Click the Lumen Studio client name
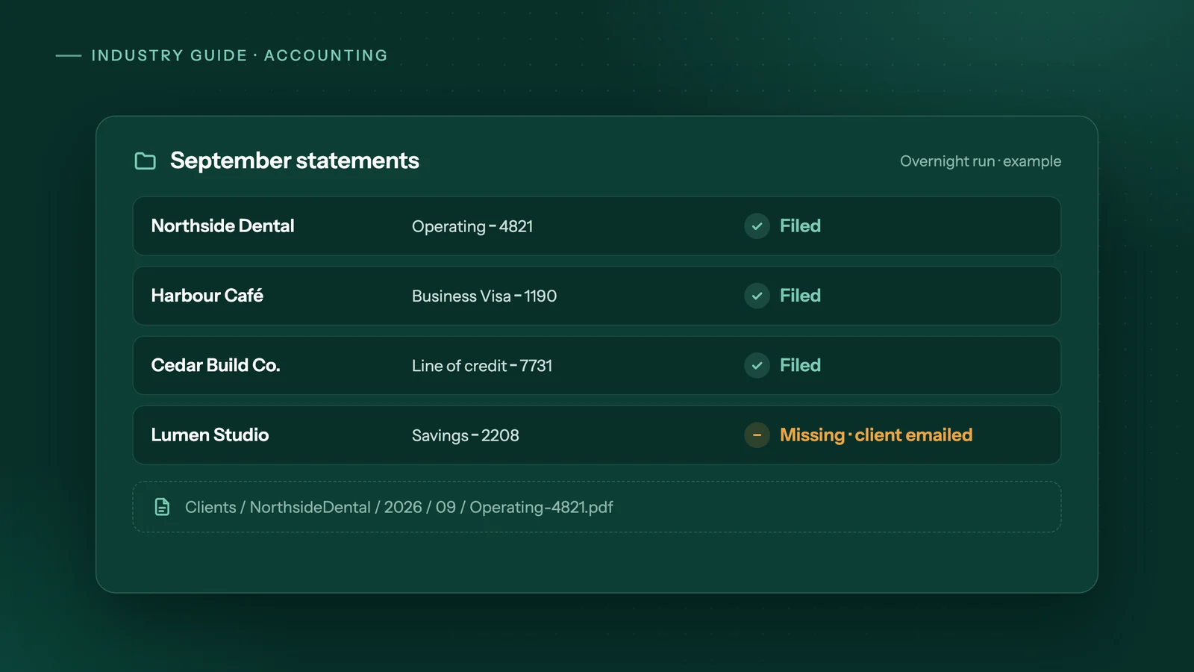Image resolution: width=1194 pixels, height=672 pixels. pyautogui.click(x=210, y=435)
